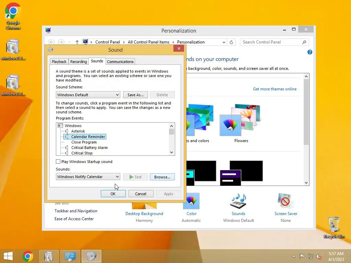Viewport: 351px width, 263px height.
Task: Open Personalization help question mark
Action: 310,52
